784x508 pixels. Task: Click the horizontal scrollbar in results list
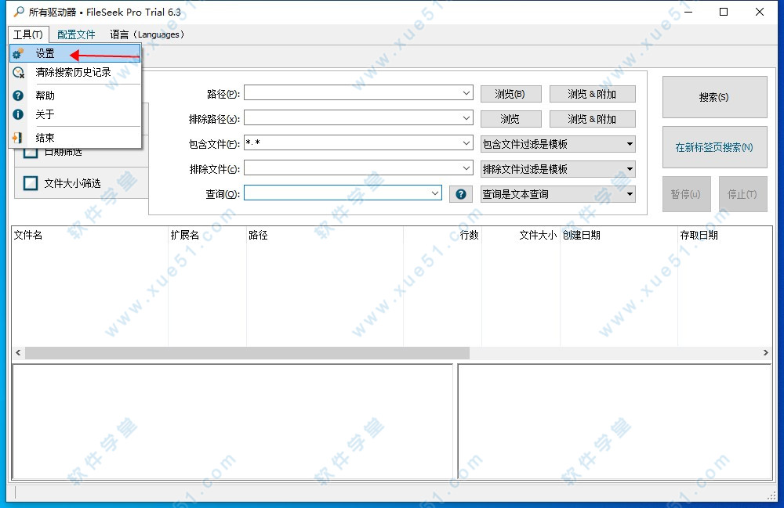coord(247,353)
